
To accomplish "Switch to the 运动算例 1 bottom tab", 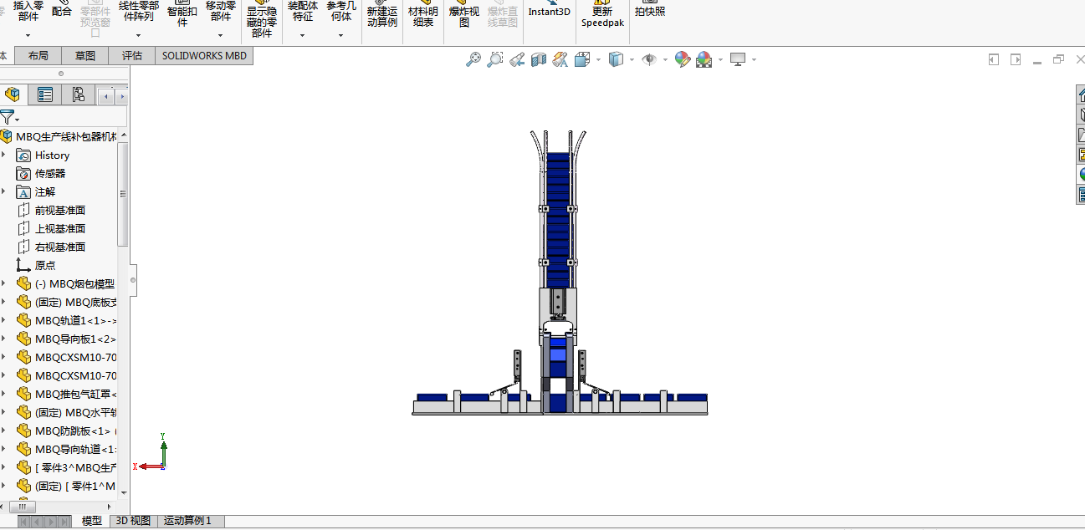I will [187, 521].
